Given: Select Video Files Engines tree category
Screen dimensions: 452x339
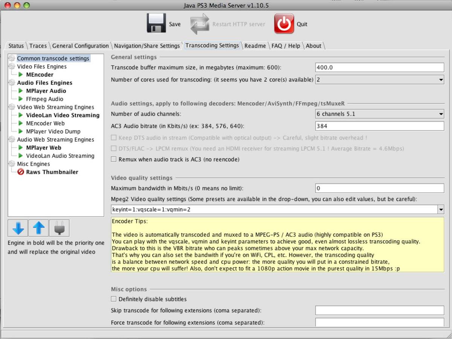Looking at the screenshot, I should [x=42, y=67].
